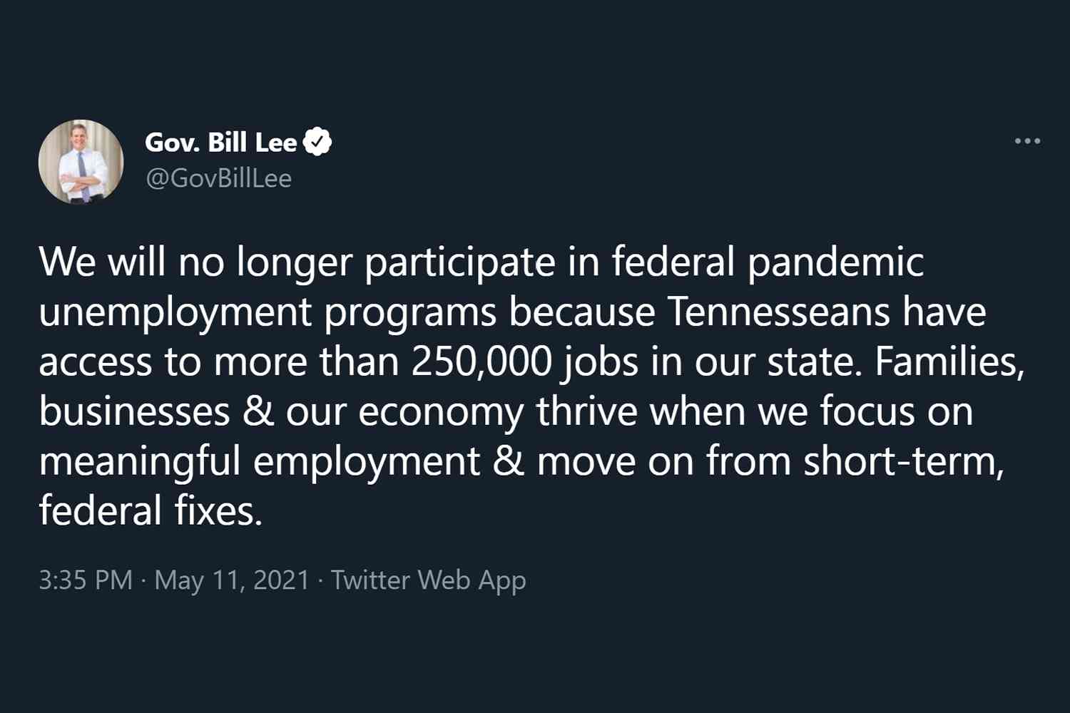Click the display name Gov. Bill Lee
1070x713 pixels.
coord(220,143)
